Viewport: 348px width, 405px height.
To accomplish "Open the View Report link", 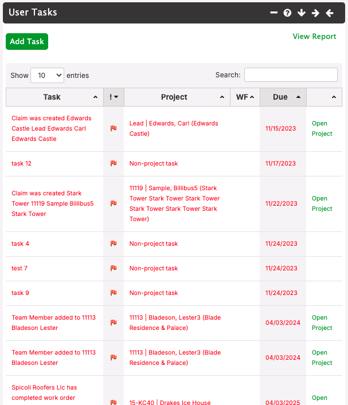I will [314, 37].
